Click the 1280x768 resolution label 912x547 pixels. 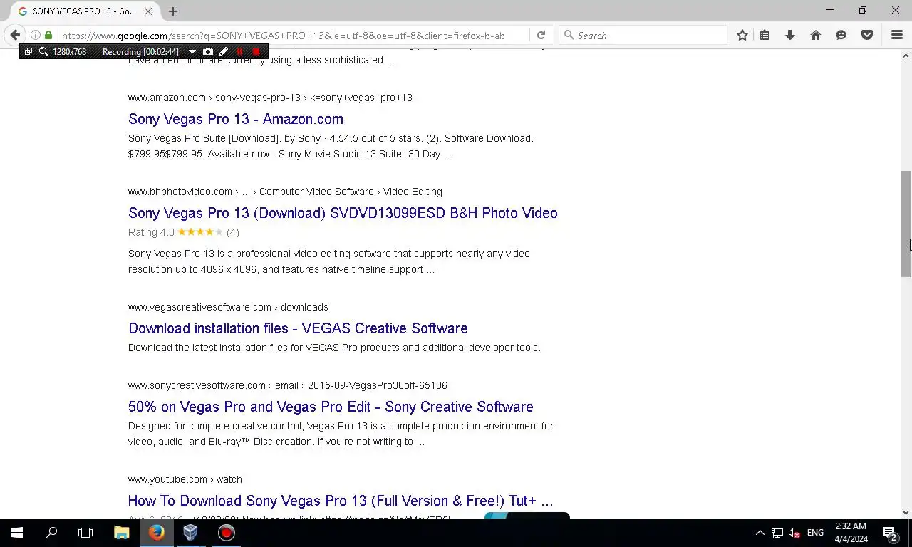[70, 51]
